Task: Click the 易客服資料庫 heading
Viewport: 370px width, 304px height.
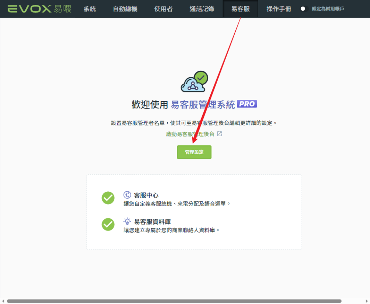Action: [x=152, y=222]
